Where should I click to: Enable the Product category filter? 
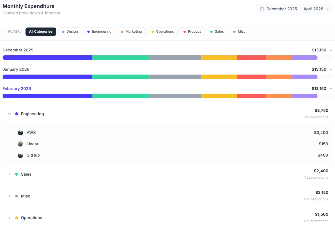coord(192,32)
